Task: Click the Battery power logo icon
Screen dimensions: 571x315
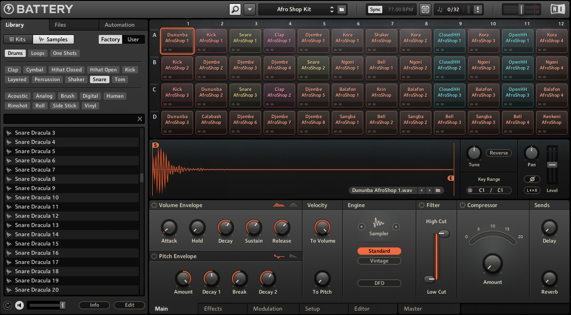Action: pos(8,9)
